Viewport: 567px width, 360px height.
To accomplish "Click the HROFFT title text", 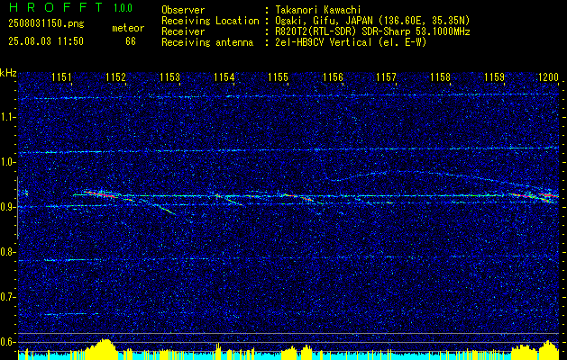I will 58,7.
